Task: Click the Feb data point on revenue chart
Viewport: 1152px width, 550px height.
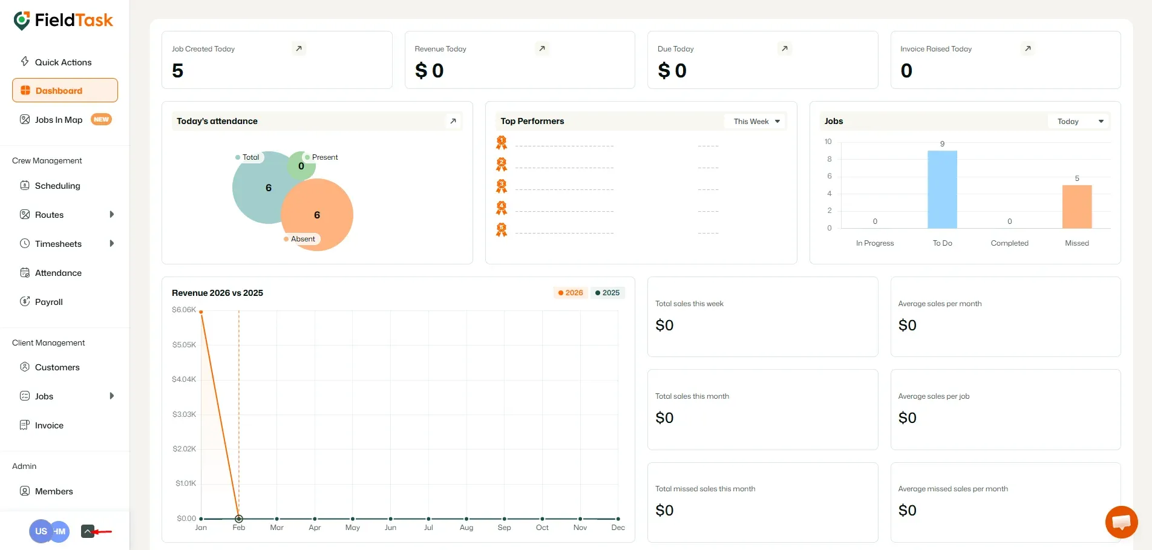Action: click(239, 519)
